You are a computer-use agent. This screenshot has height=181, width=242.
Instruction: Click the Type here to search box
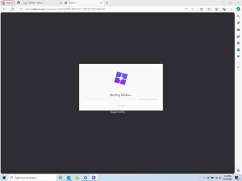pyautogui.click(x=32, y=178)
